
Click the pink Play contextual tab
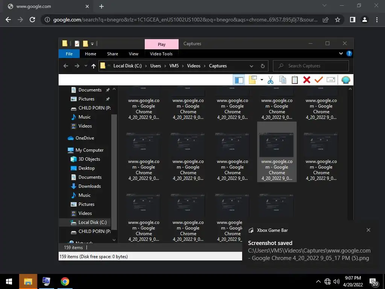pos(162,44)
